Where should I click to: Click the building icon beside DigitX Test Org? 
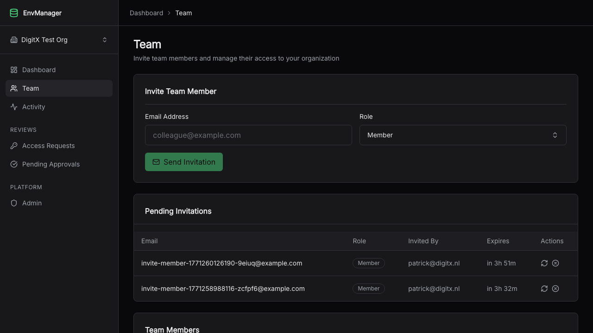point(14,40)
